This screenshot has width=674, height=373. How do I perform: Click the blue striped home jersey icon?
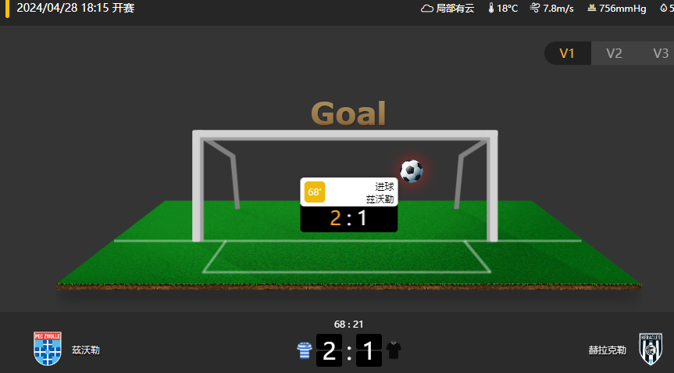point(305,350)
